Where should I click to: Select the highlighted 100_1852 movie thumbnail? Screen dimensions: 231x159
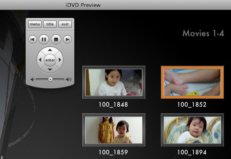click(x=192, y=82)
